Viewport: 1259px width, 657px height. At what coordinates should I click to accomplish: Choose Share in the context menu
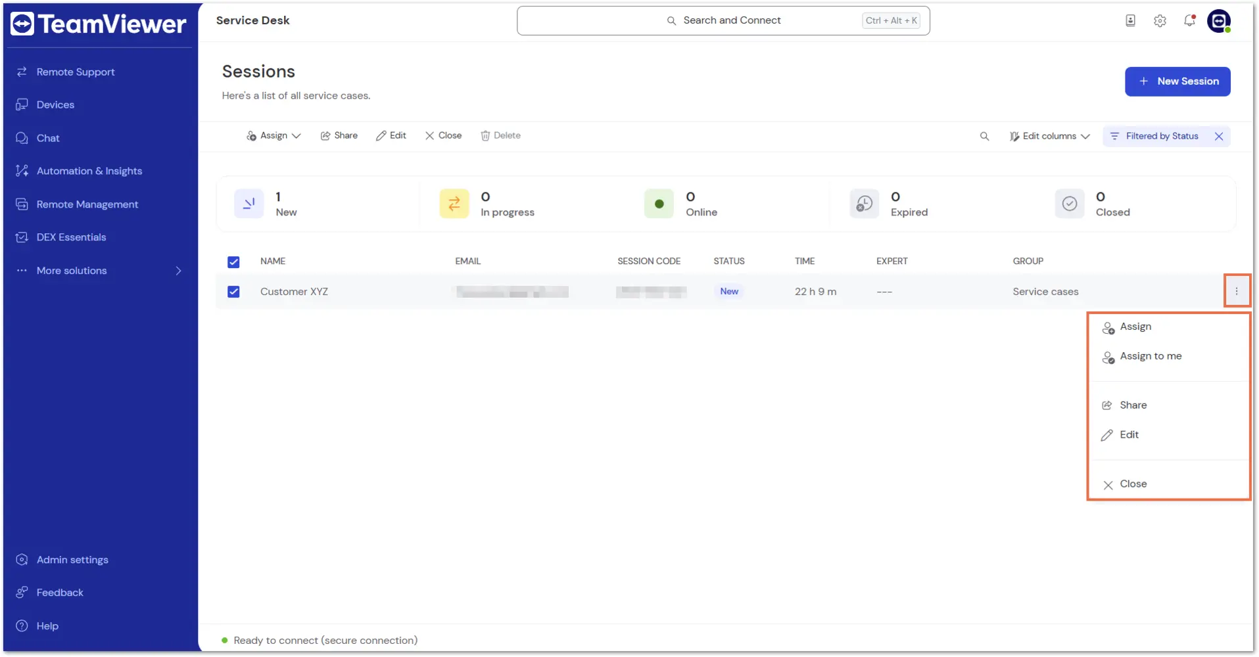click(x=1132, y=405)
